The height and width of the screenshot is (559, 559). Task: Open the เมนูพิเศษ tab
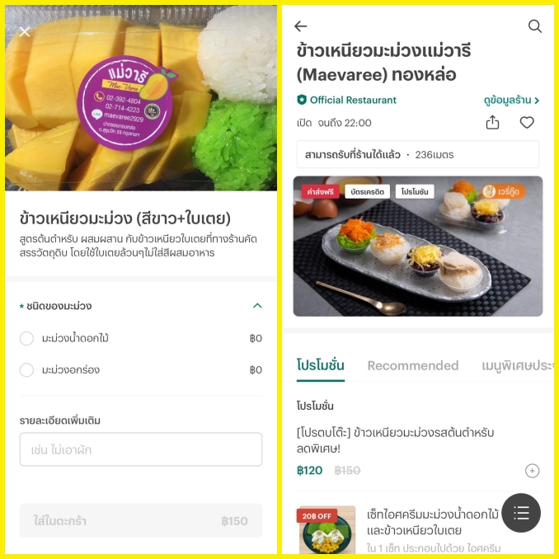pyautogui.click(x=517, y=365)
